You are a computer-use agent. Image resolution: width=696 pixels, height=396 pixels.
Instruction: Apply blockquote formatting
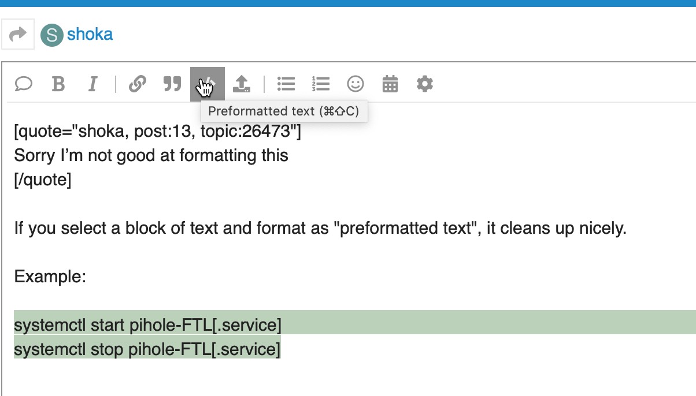[172, 84]
